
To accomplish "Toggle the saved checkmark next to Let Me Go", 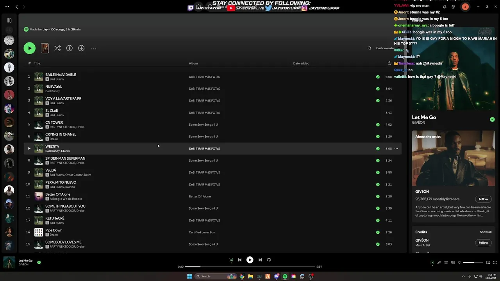I will (492, 119).
